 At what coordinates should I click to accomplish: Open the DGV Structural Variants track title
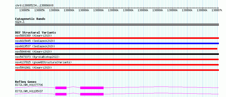click(36, 33)
